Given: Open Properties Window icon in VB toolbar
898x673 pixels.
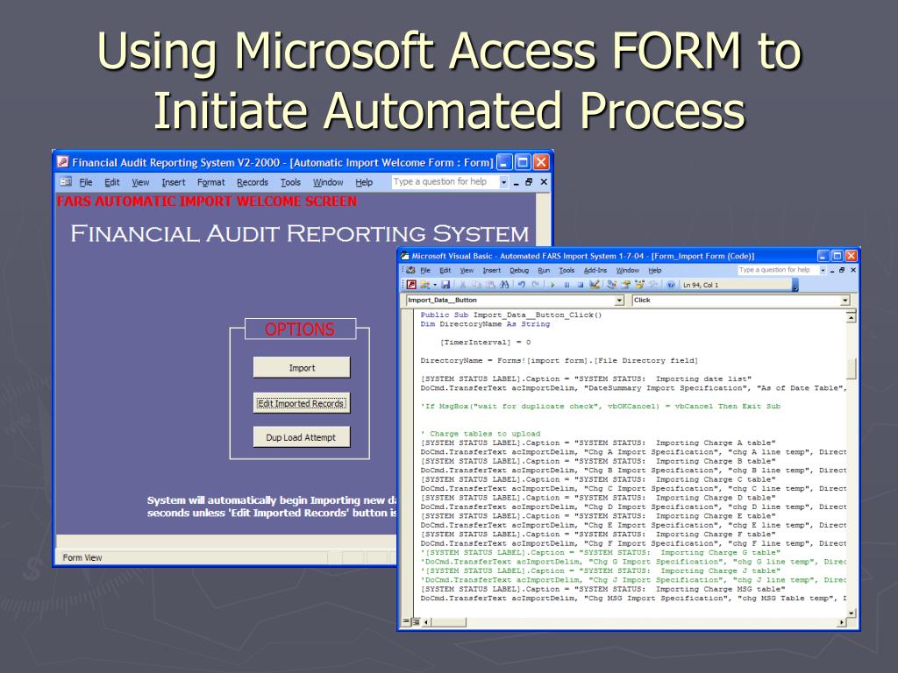Looking at the screenshot, I should click(625, 285).
